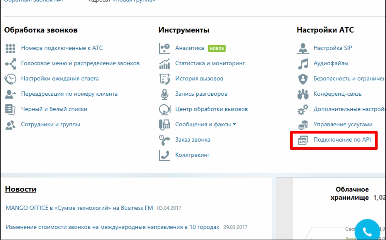Open Коллтрекинг link
This screenshot has width=386, height=240.
point(192,155)
